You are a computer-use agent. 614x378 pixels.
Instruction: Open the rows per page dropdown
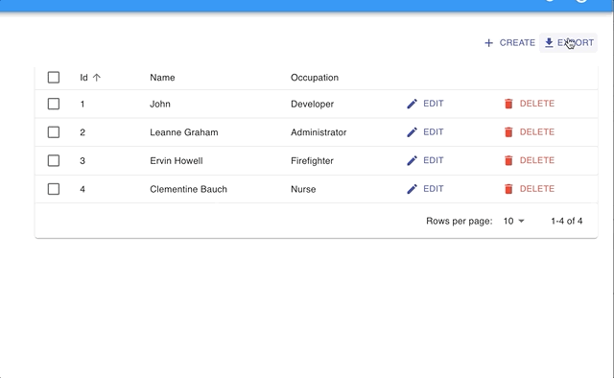[514, 221]
